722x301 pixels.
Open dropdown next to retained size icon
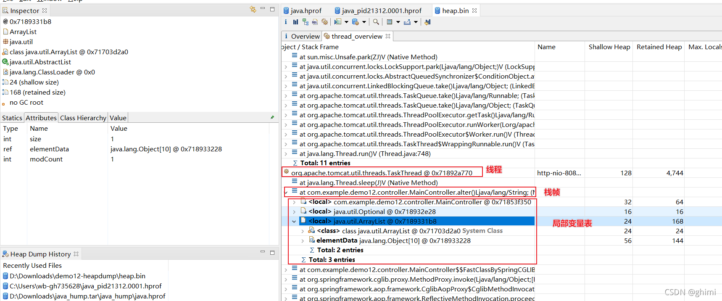click(398, 22)
